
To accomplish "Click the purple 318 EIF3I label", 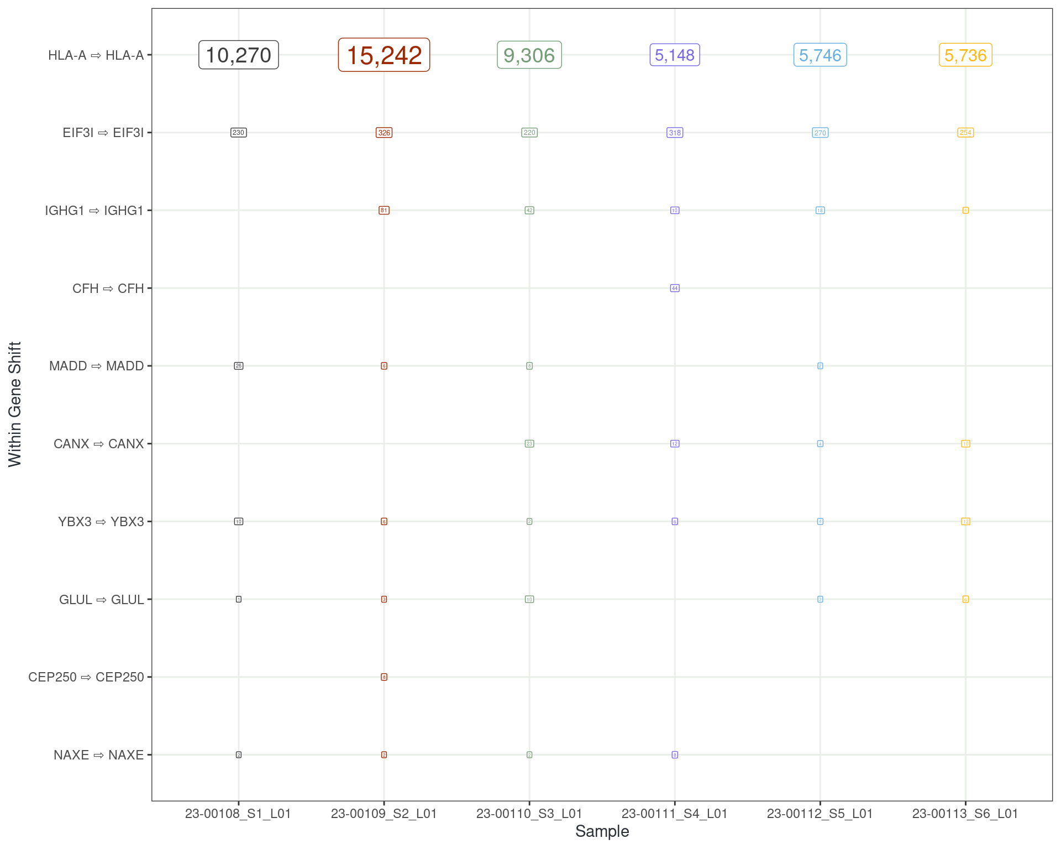I will (x=675, y=133).
